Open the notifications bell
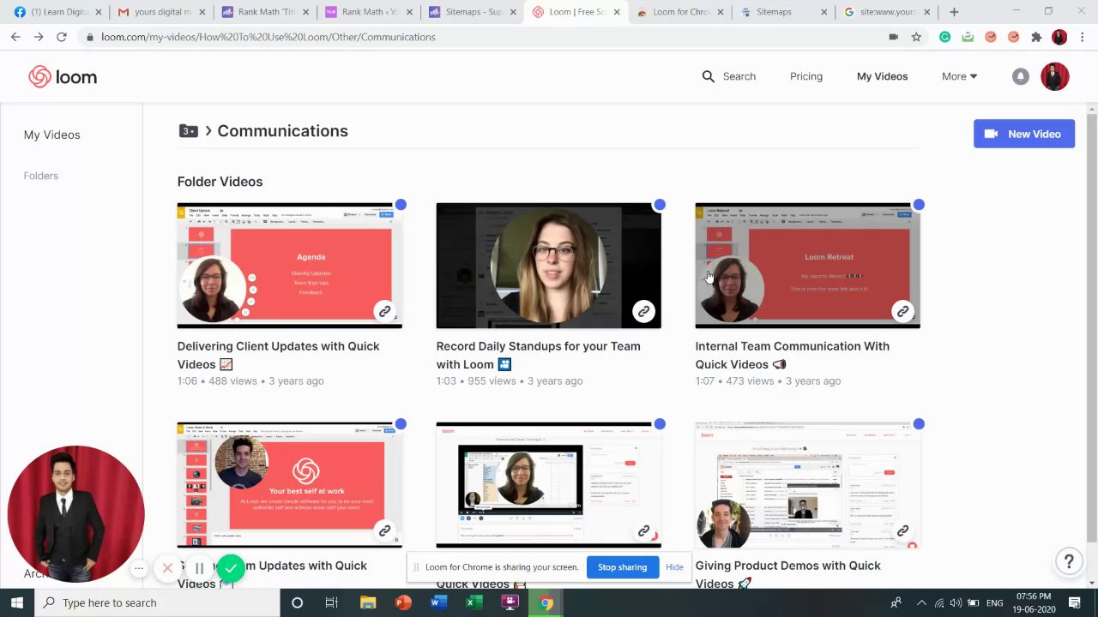Viewport: 1098px width, 617px height. 1020,76
